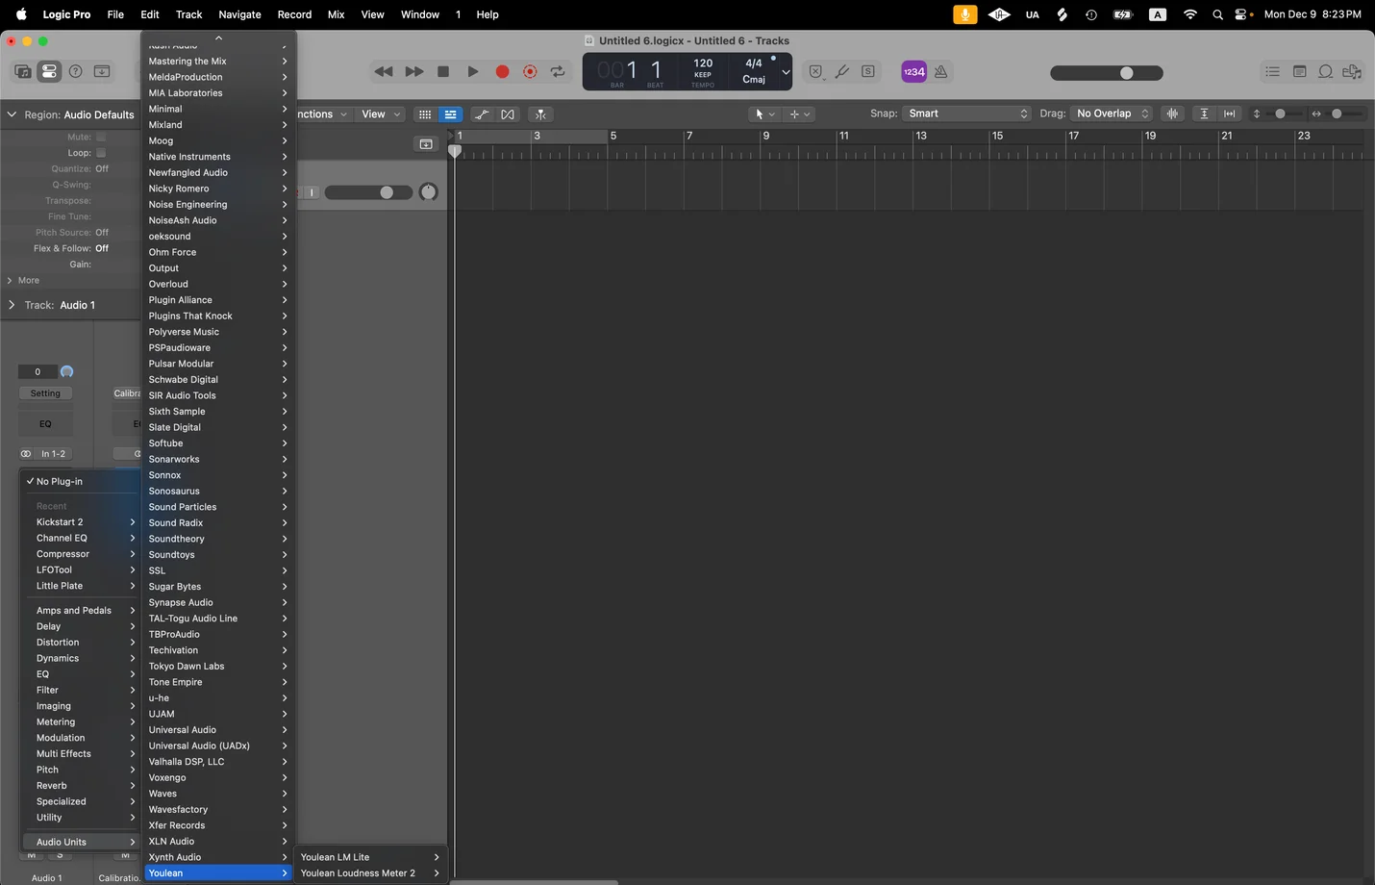Click the Stop transport button
This screenshot has height=885, width=1375.
(x=443, y=72)
